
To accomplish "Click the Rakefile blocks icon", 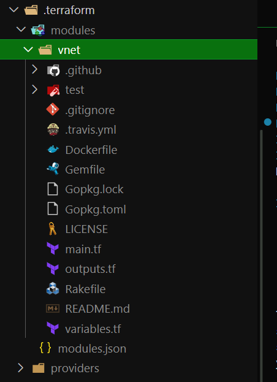I will 53,288.
